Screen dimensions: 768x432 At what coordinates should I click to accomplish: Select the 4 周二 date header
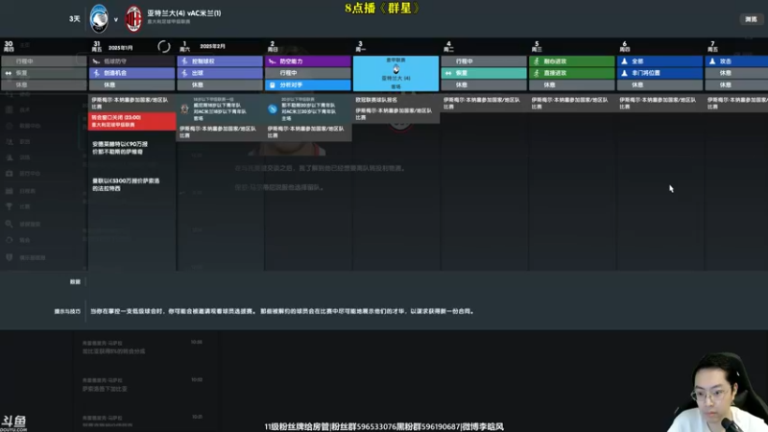[x=448, y=46]
